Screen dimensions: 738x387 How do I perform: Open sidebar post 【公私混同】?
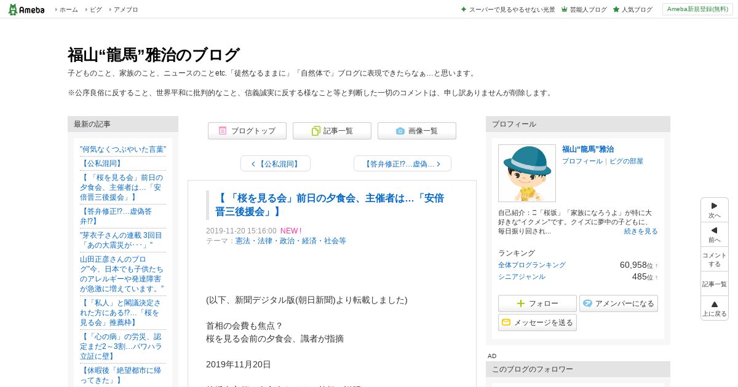point(101,163)
